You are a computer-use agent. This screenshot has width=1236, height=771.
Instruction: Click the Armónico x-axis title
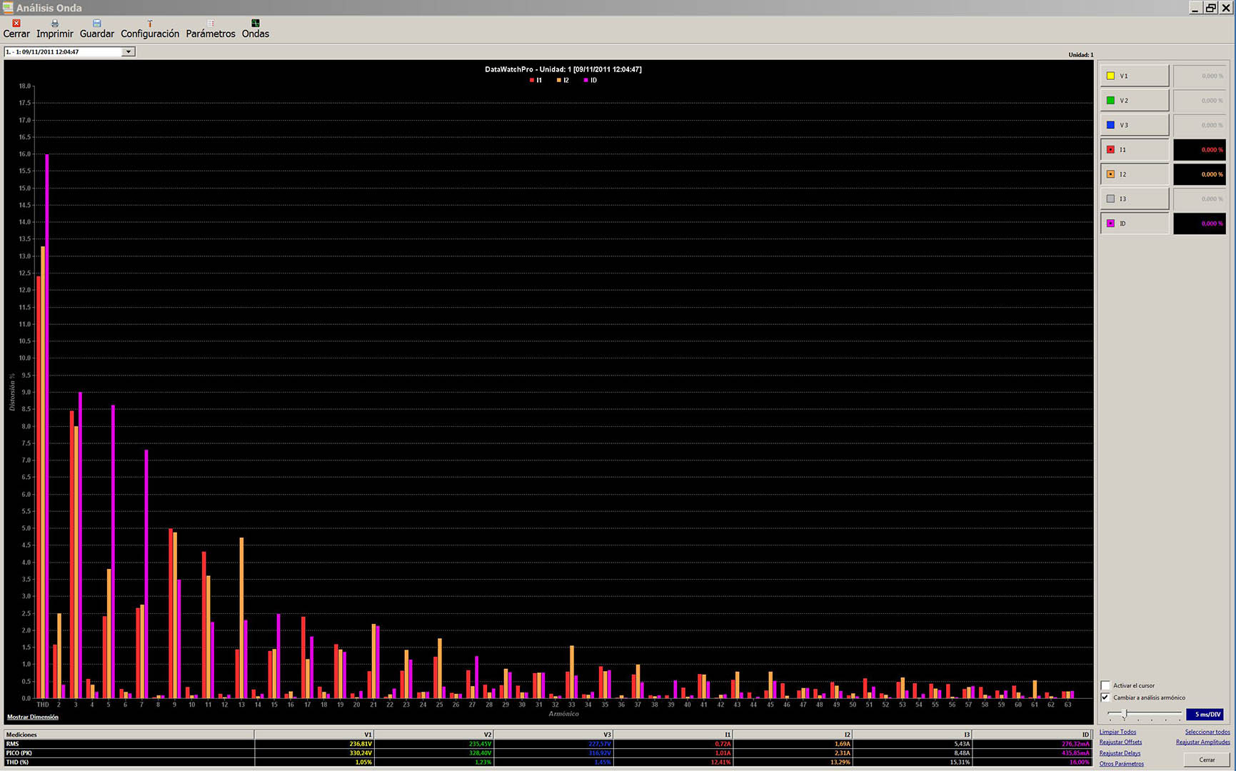564,714
